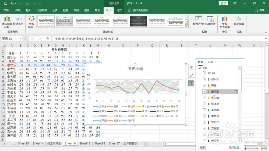Uncheck the 曾时方 series checkbox
Screen dimensions: 269x151
pos(204,122)
